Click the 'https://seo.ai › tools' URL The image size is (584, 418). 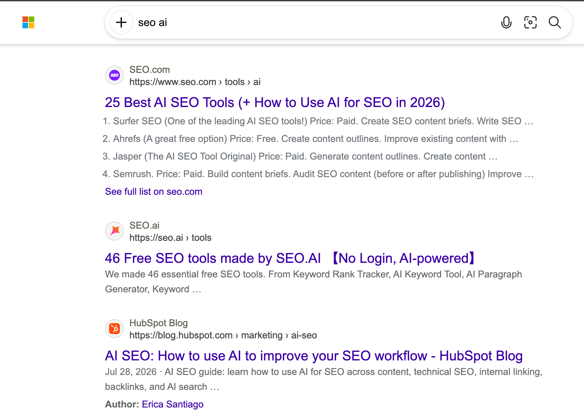point(170,238)
